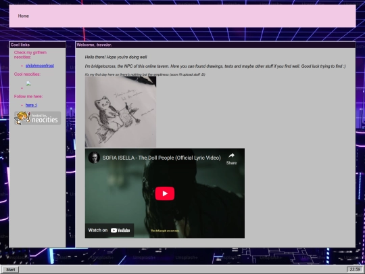The image size is (365, 274).
Task: Open the Sofia Isella channel avatar
Action: point(94,158)
